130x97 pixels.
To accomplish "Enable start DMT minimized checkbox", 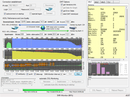I will point(62,14).
